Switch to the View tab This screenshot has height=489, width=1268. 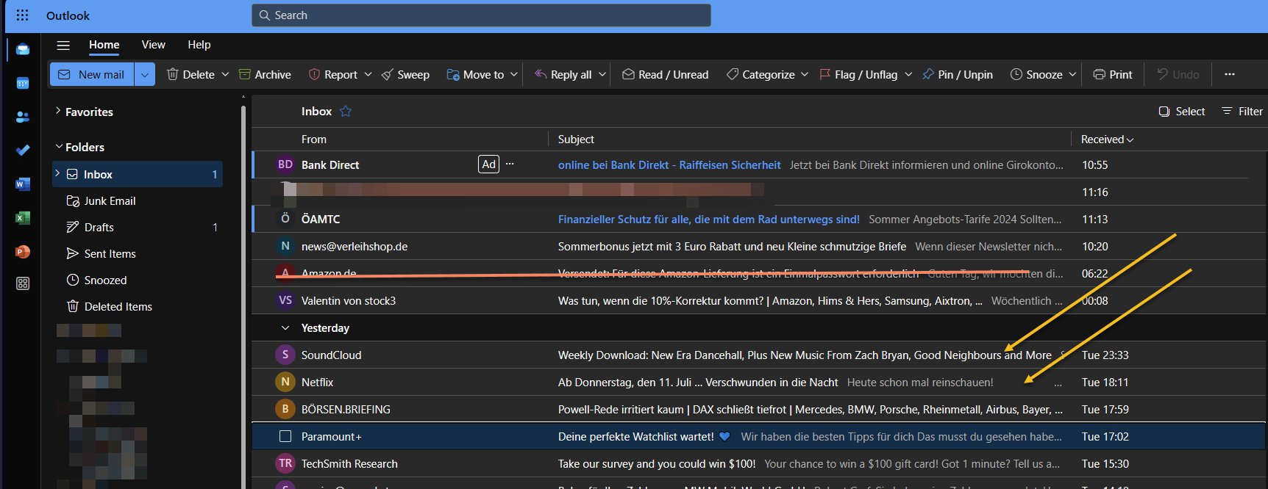click(x=153, y=45)
